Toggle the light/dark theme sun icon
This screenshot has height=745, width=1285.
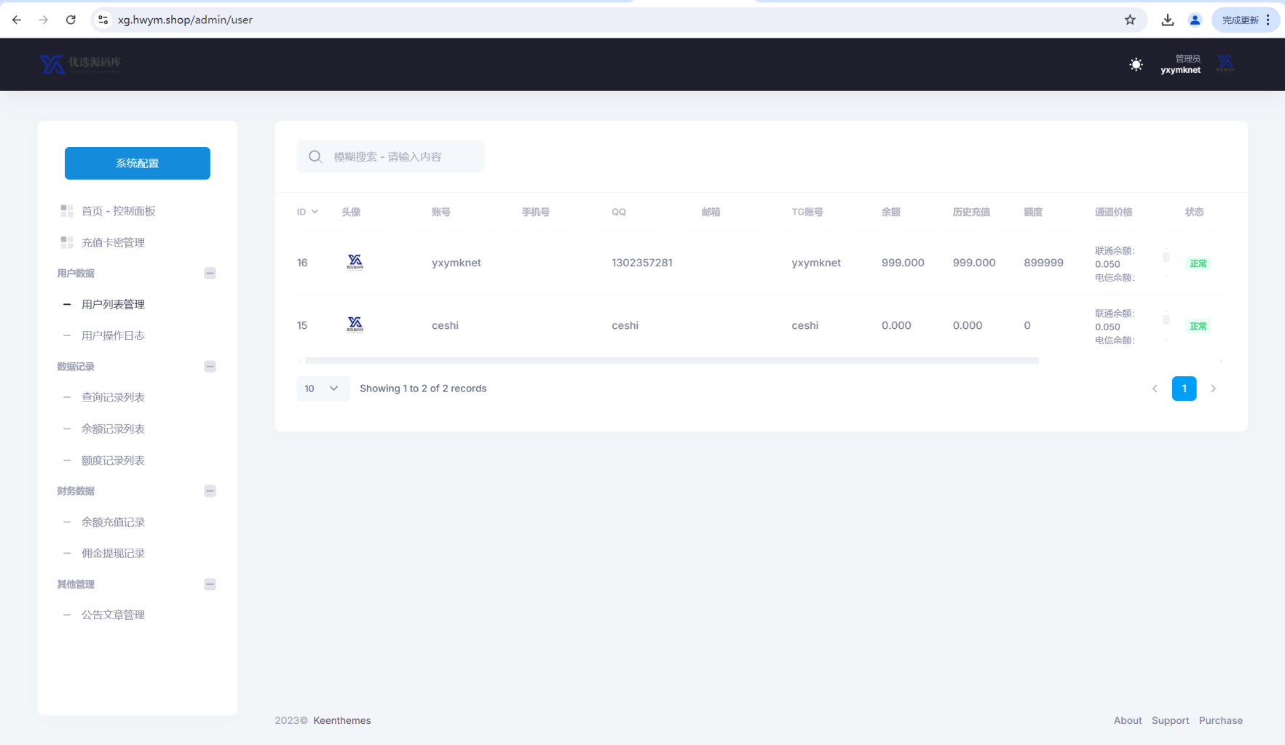1136,65
